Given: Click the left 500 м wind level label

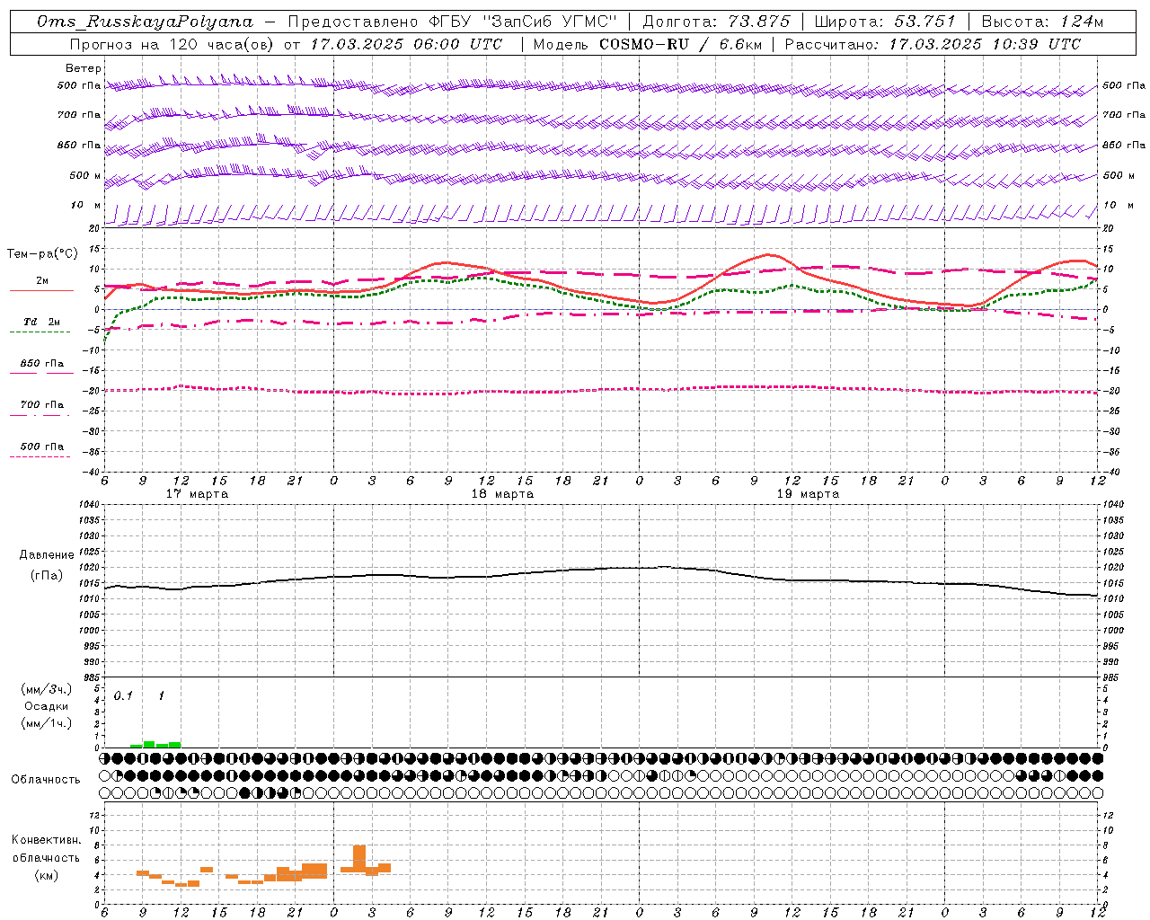Looking at the screenshot, I should click(x=85, y=175).
